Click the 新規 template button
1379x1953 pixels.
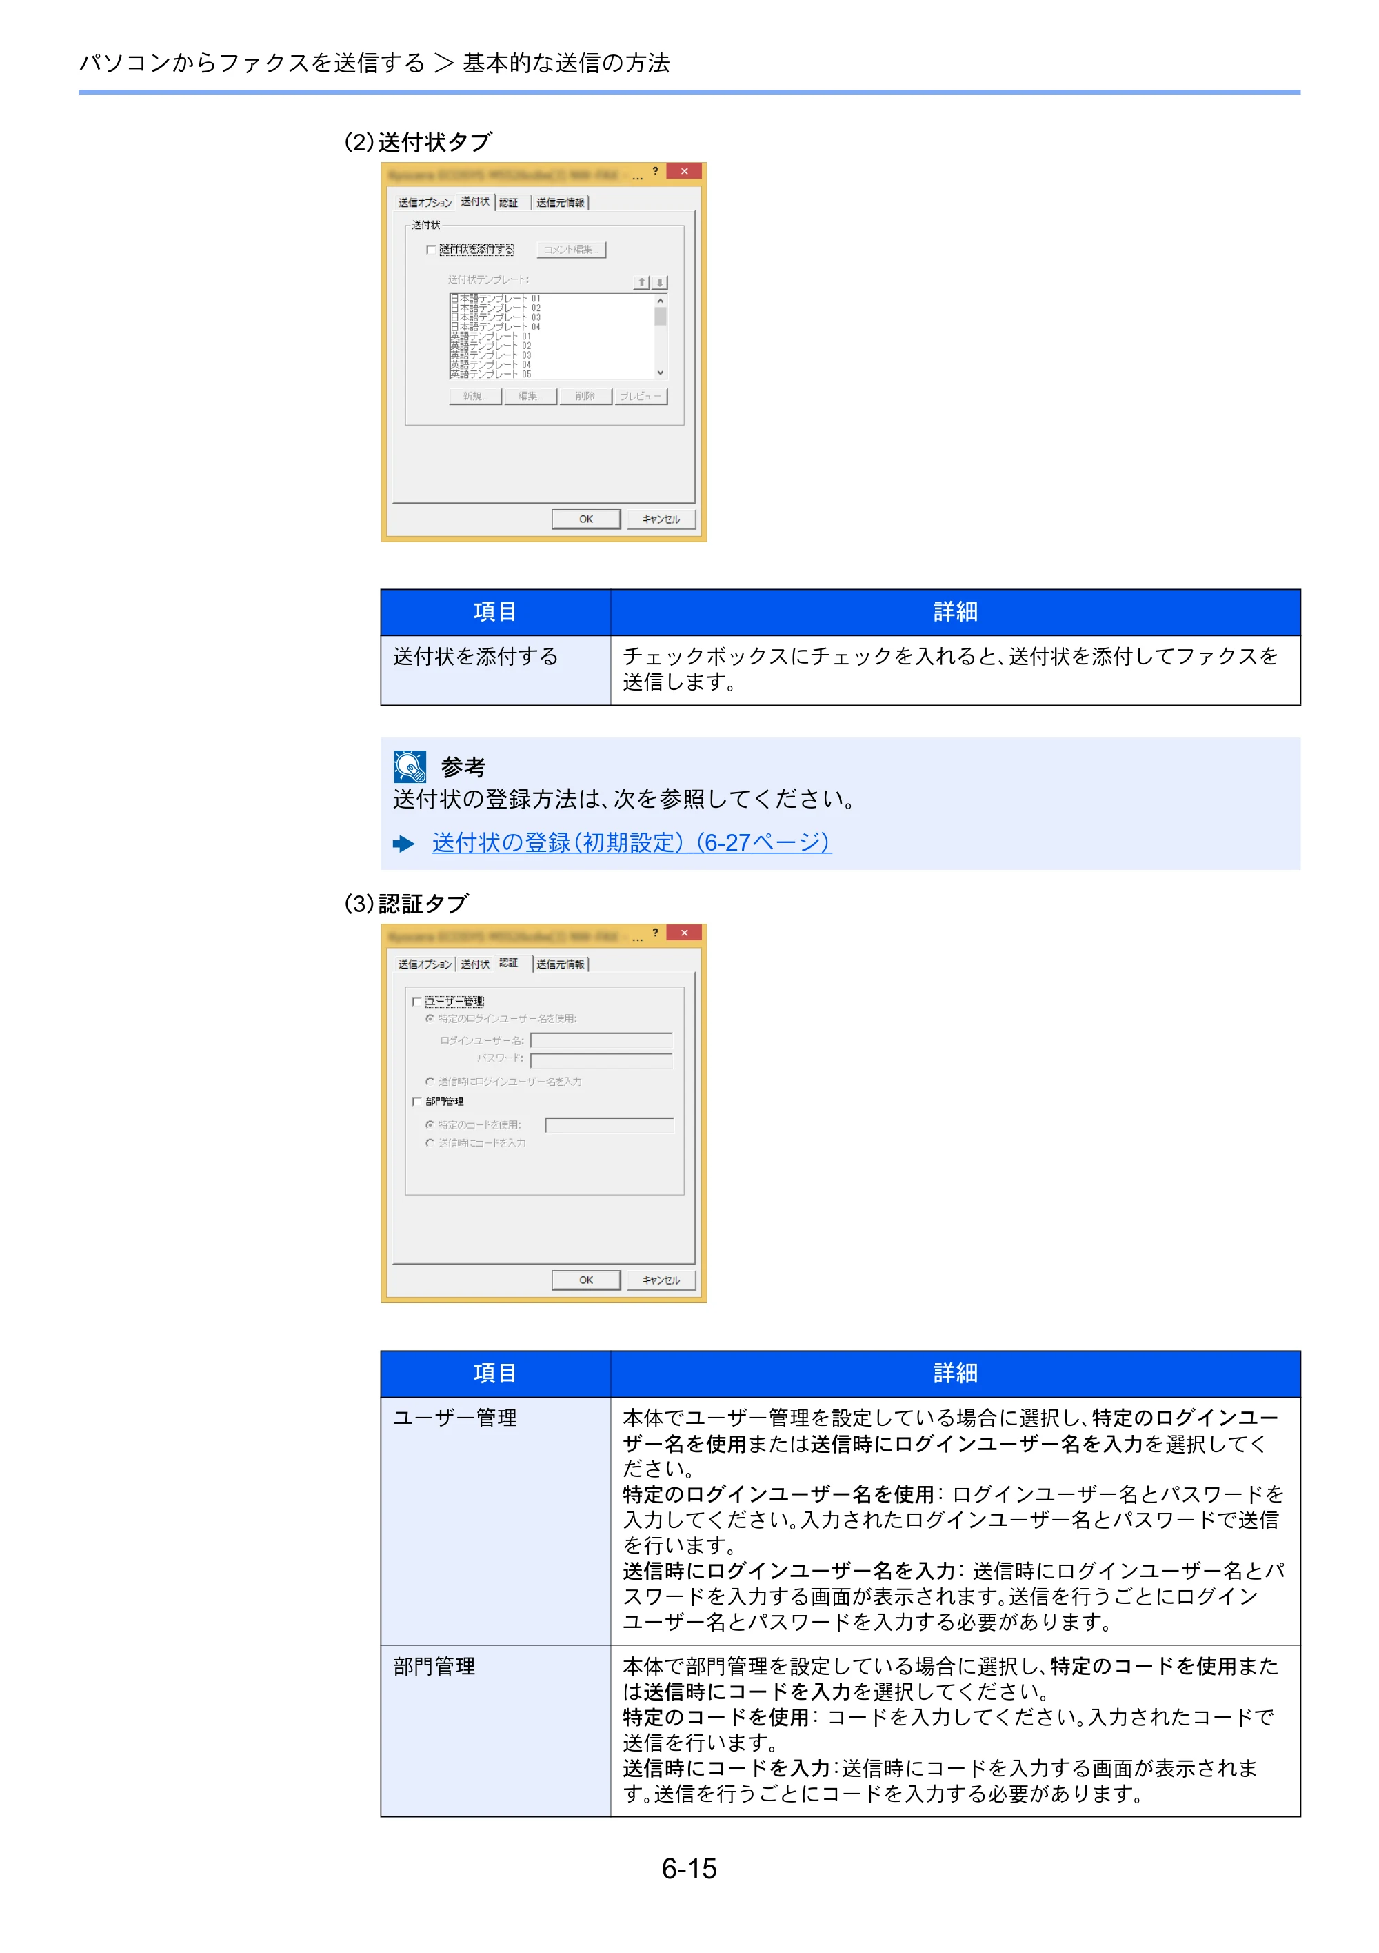pos(475,397)
